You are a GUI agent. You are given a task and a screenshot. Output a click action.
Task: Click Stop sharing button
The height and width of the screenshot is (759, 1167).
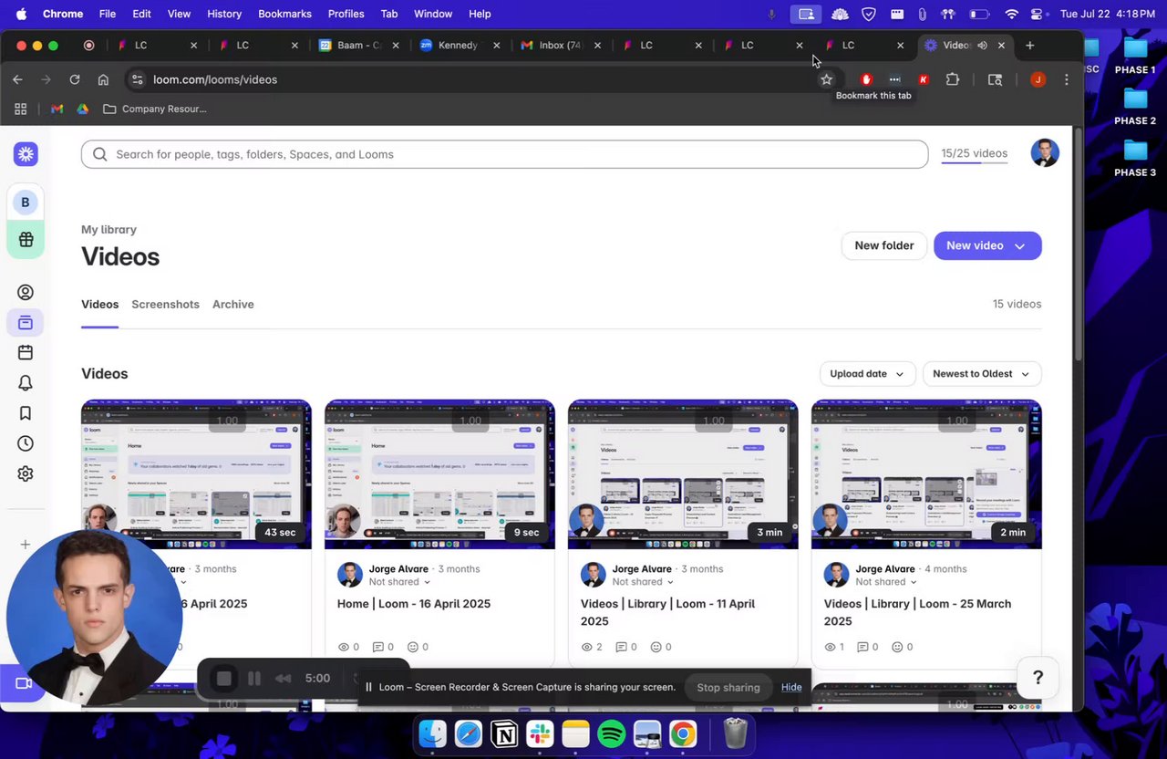728,687
